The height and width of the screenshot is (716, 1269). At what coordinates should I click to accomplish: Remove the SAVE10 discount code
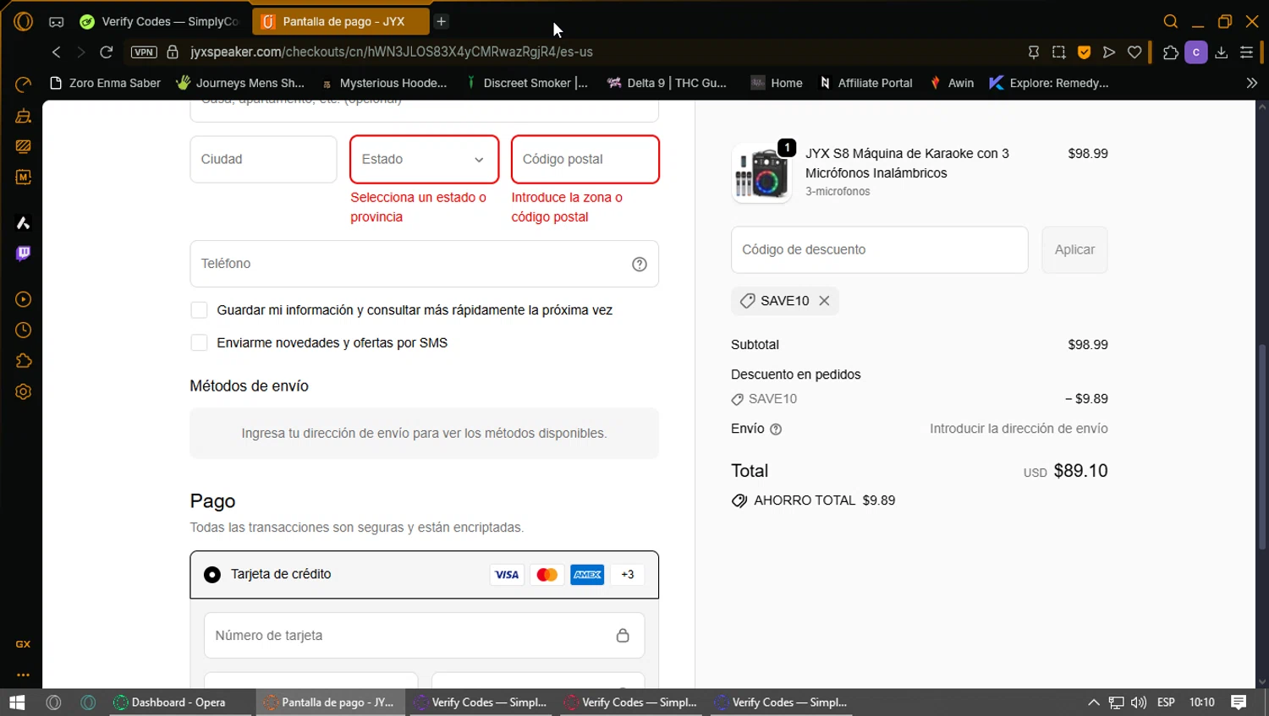(824, 301)
